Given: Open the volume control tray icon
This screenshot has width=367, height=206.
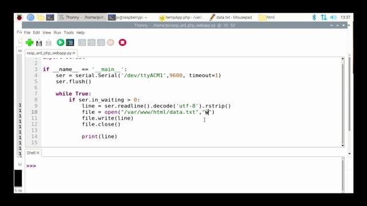Looking at the screenshot, I should [x=333, y=17].
